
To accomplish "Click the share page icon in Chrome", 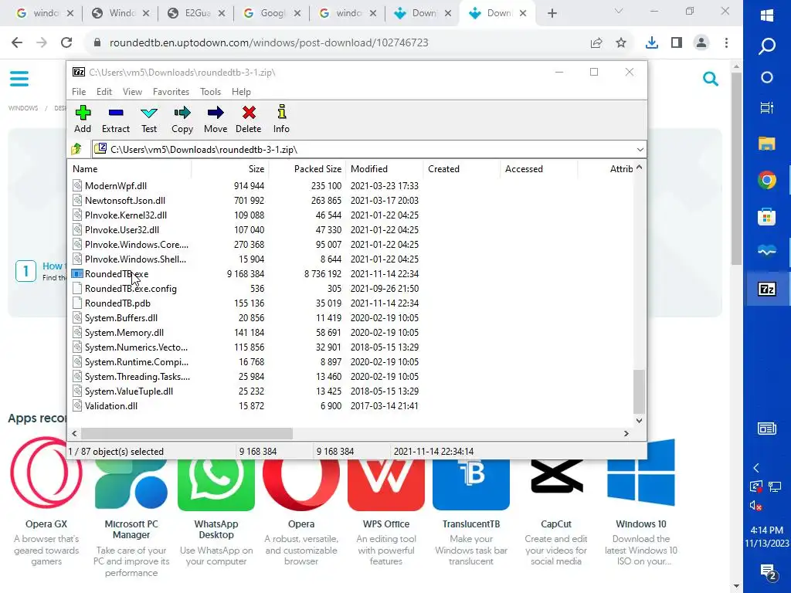I will 596,43.
